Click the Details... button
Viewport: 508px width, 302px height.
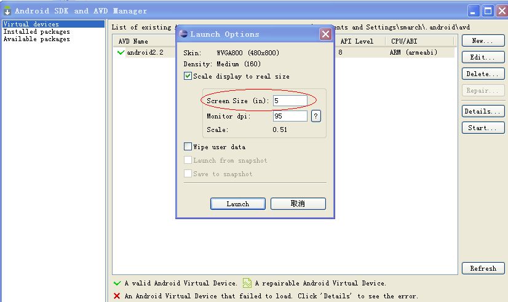point(483,111)
